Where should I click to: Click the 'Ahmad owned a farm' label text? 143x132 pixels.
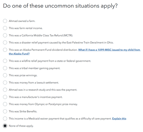point(22,21)
